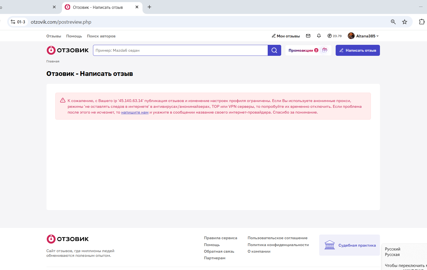Open Партнерам link

point(215,258)
